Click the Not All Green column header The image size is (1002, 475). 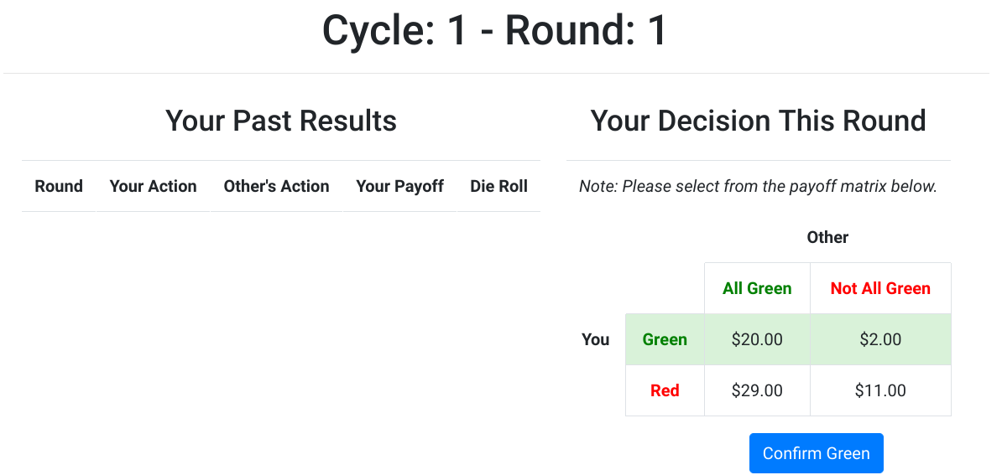(x=880, y=288)
